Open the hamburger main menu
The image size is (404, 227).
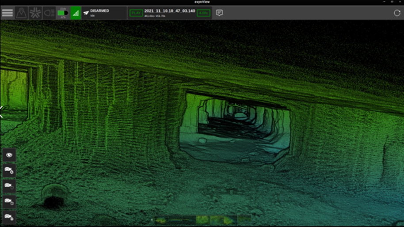7,13
